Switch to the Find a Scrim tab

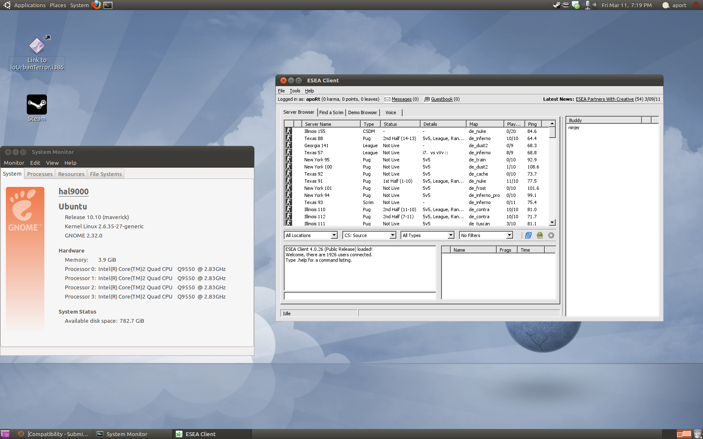click(x=331, y=112)
